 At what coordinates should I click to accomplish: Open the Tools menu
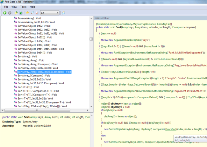[x=23, y=7]
